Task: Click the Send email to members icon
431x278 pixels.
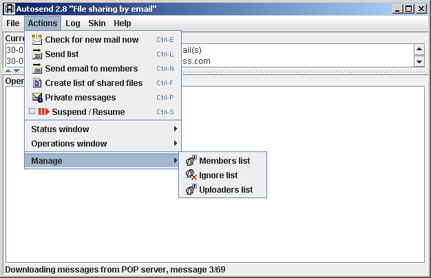Action: pos(36,68)
